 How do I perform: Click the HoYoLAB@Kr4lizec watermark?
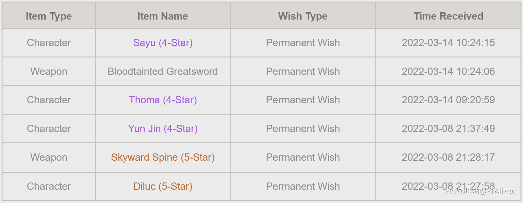480,191
